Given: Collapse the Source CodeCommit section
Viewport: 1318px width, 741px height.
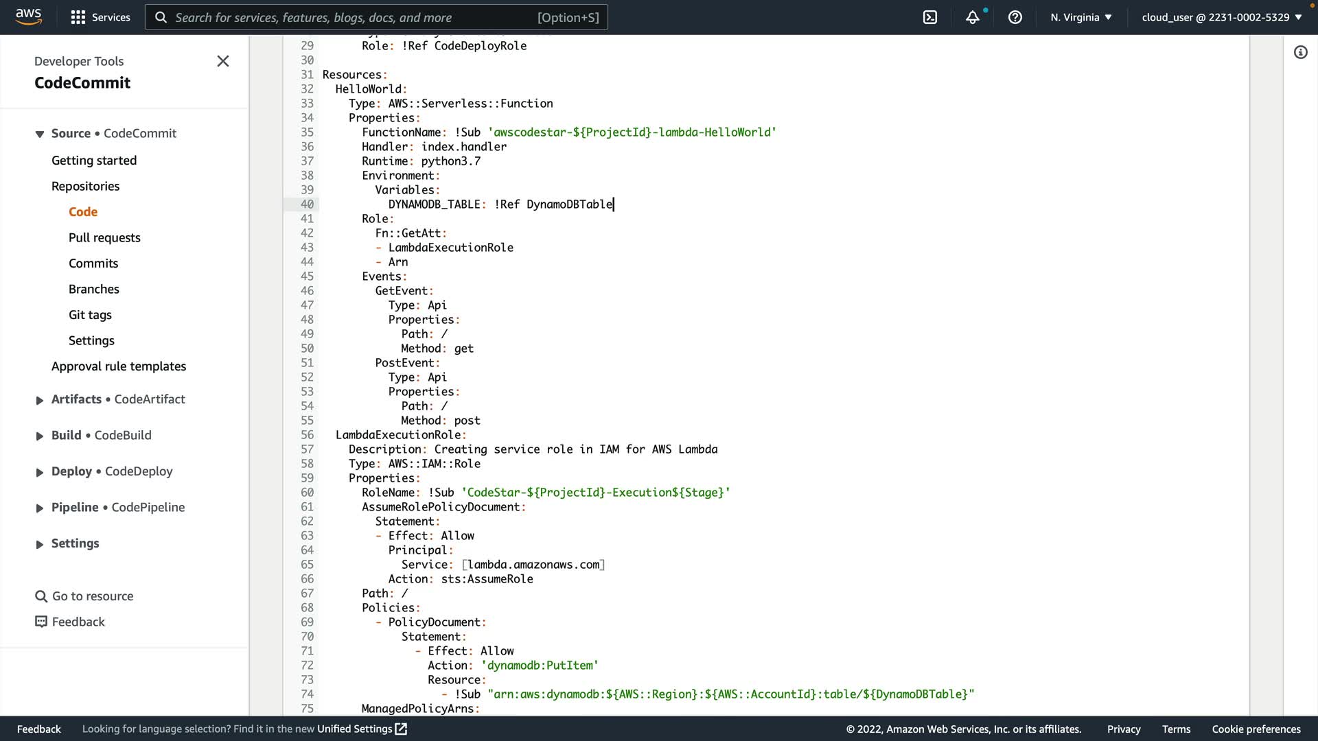Looking at the screenshot, I should [40, 134].
